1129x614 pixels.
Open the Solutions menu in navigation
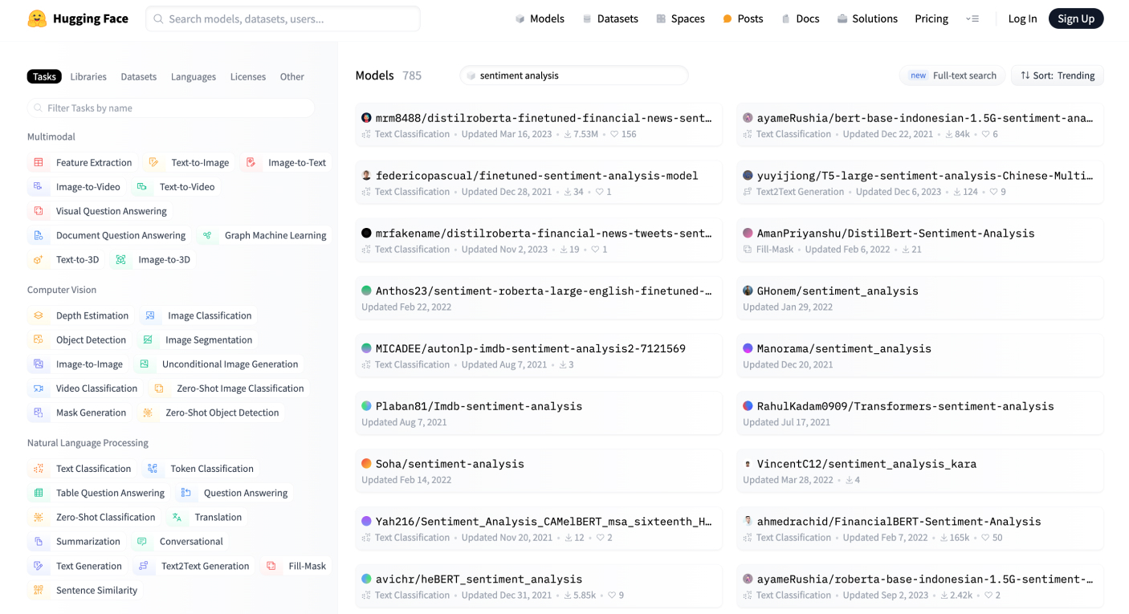(x=866, y=18)
